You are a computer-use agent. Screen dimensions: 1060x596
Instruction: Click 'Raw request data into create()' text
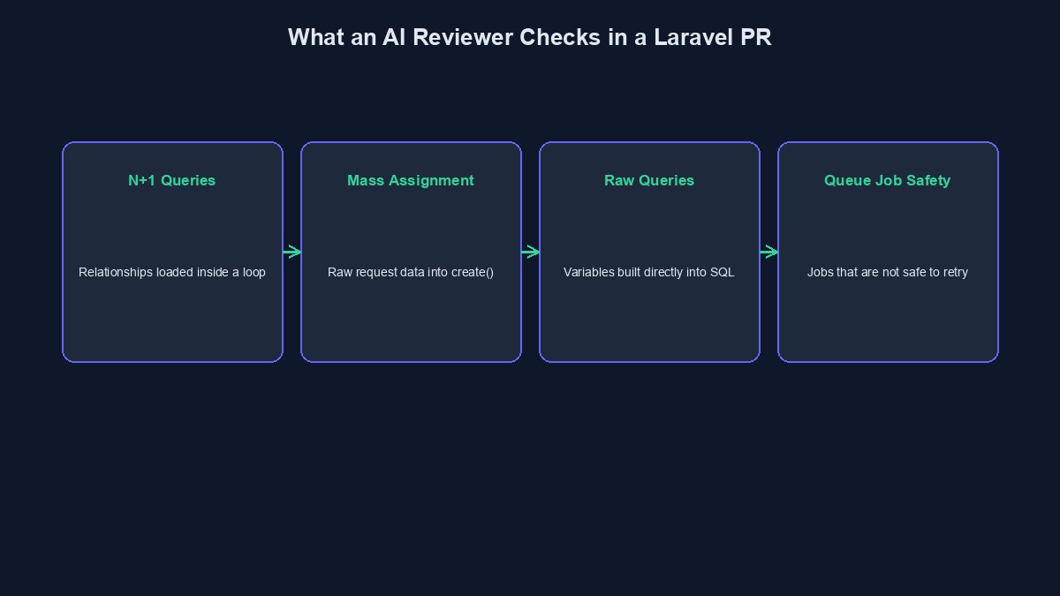(411, 272)
